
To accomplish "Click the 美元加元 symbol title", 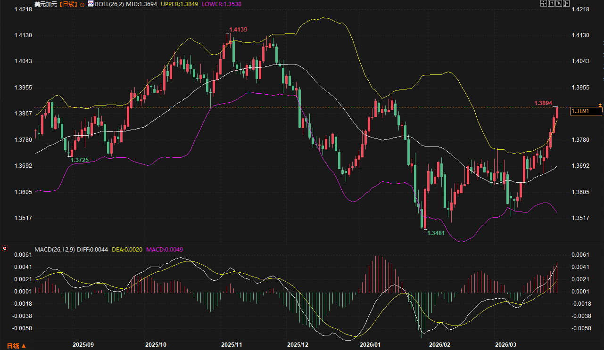I will pyautogui.click(x=44, y=4).
